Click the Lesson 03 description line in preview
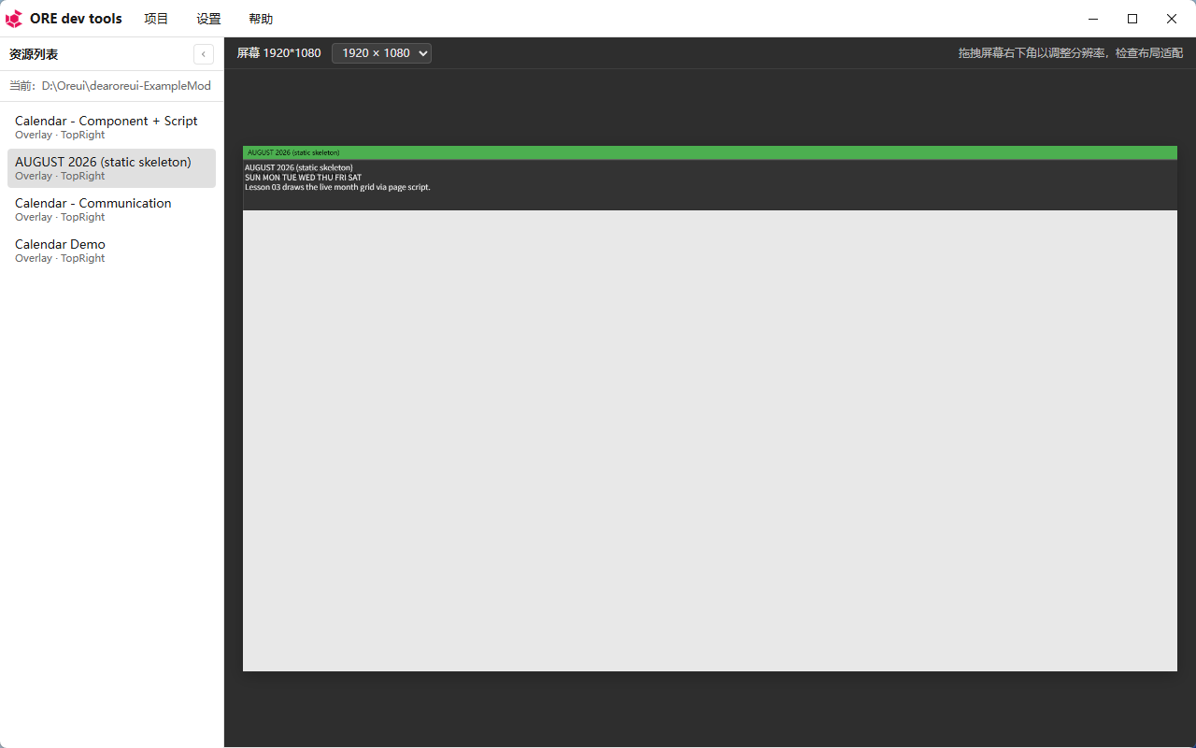The height and width of the screenshot is (748, 1196). coord(337,187)
